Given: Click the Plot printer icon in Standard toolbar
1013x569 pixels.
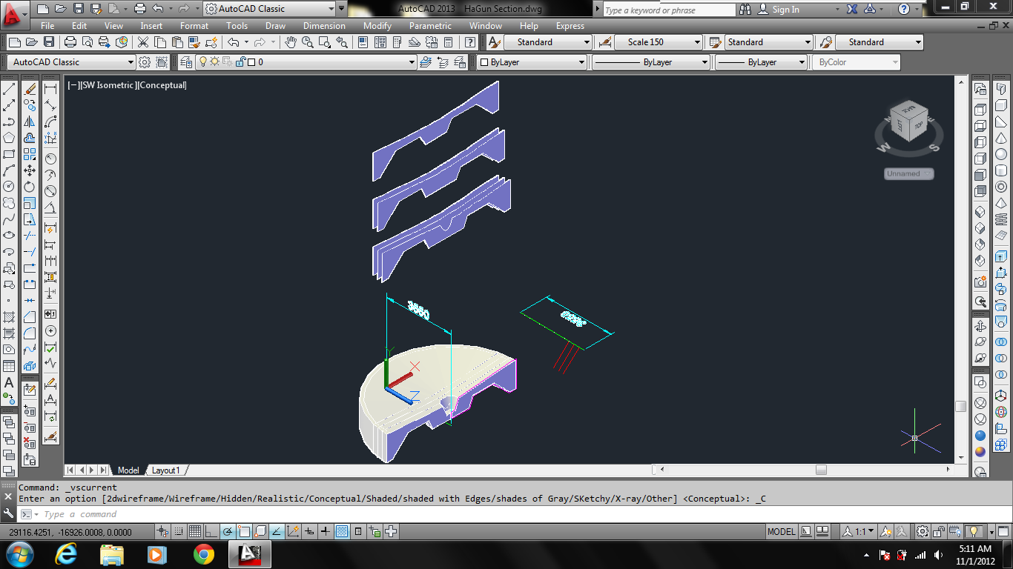Looking at the screenshot, I should pos(70,42).
